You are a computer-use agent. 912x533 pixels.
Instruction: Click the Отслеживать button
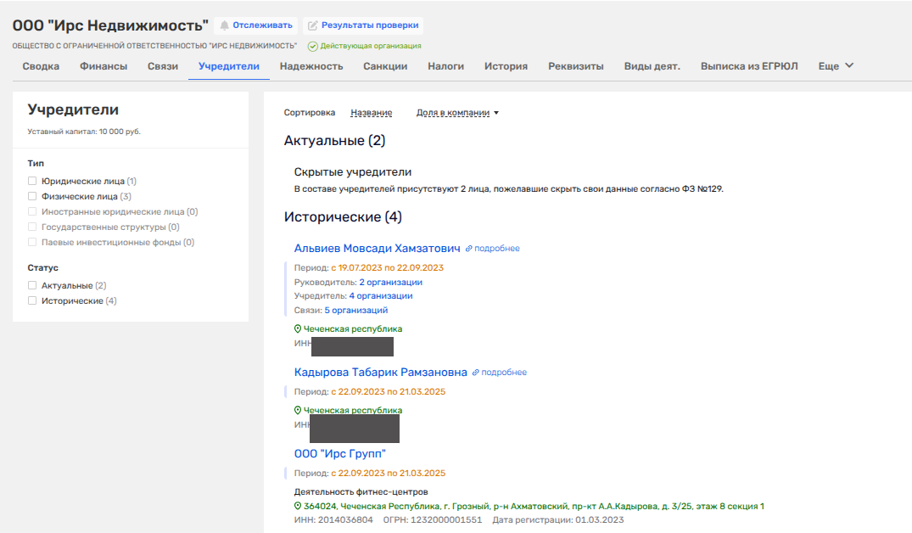tap(256, 25)
